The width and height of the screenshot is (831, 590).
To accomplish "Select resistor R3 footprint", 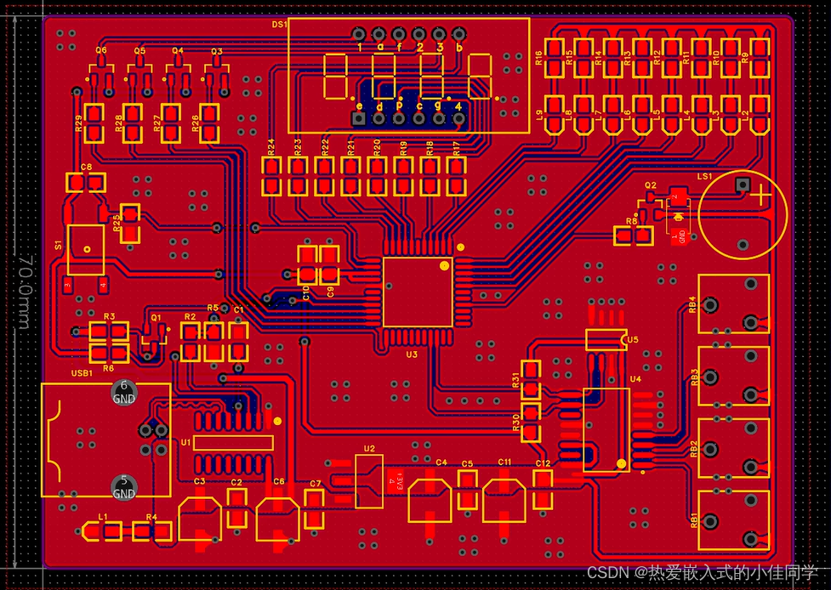I will point(109,332).
